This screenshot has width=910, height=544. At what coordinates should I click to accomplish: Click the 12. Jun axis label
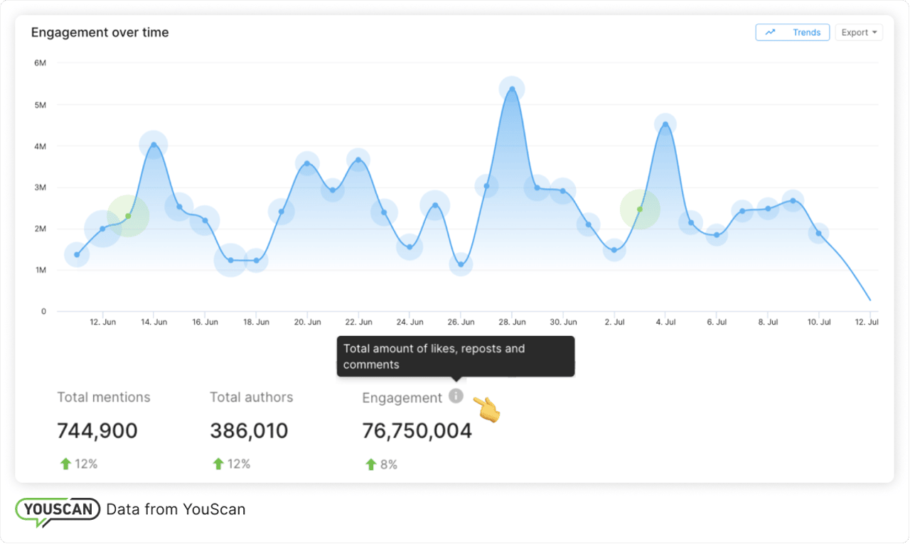(x=103, y=321)
